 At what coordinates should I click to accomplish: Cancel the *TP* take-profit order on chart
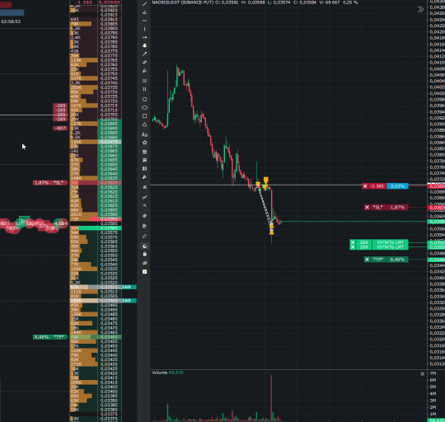tap(367, 260)
